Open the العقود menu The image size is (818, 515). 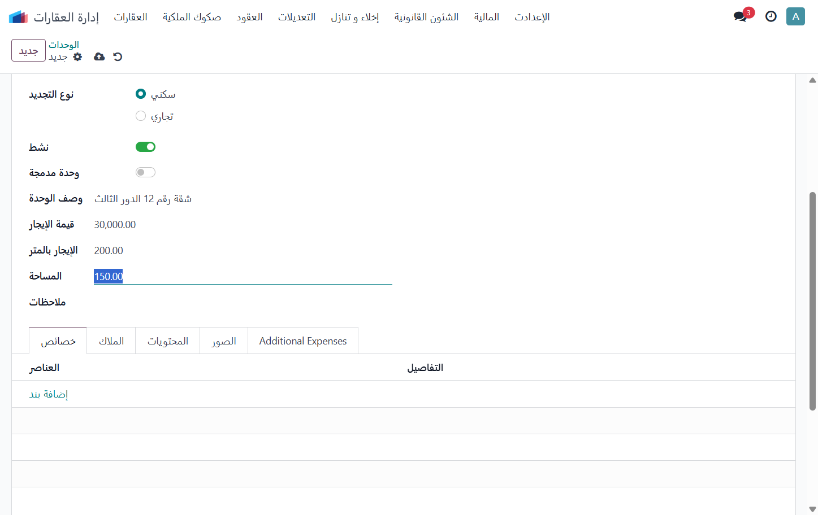[x=249, y=17]
